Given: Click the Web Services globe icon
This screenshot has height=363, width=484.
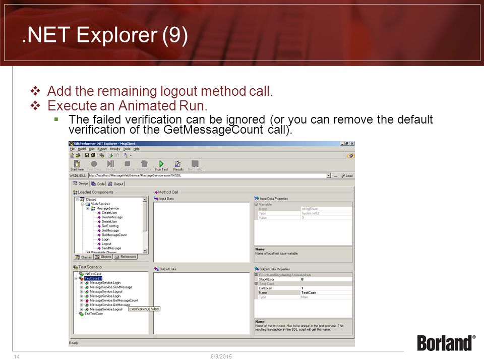Looking at the screenshot, I should pyautogui.click(x=88, y=204).
